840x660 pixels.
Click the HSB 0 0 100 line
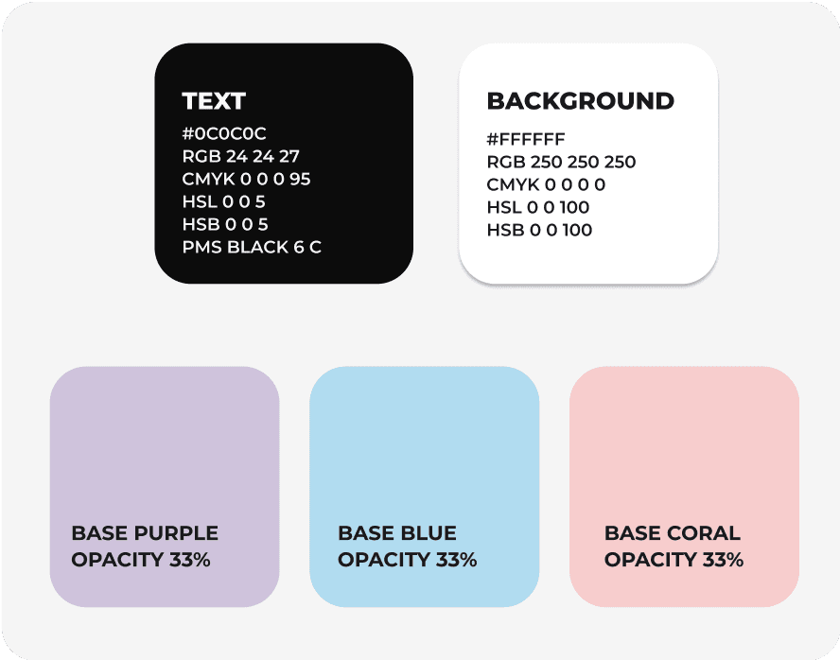coord(539,231)
